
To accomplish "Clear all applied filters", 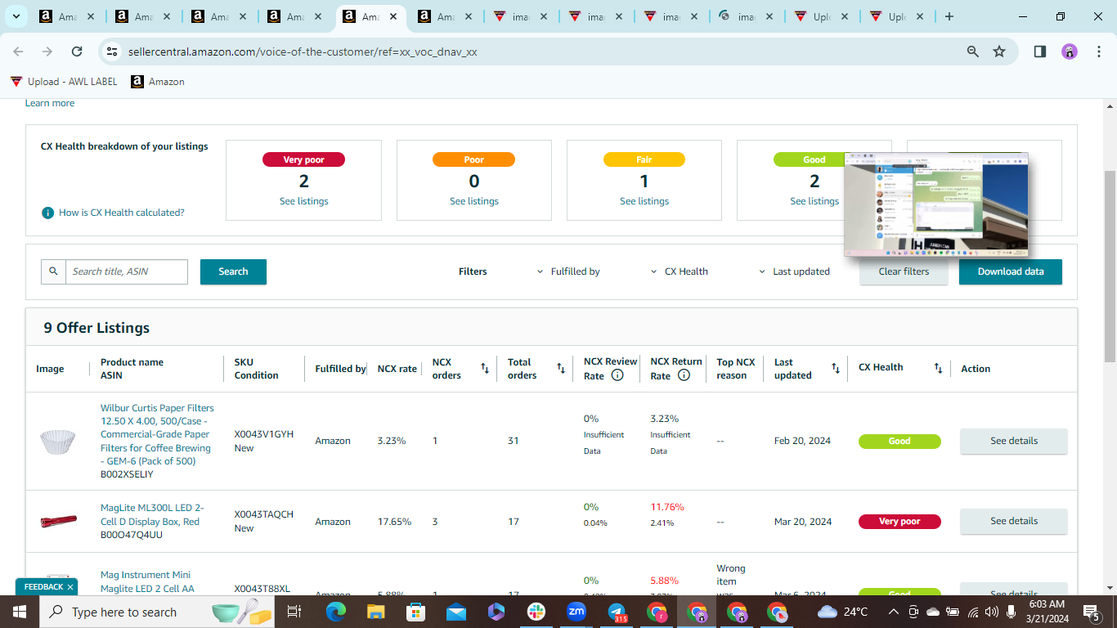I will click(x=904, y=271).
